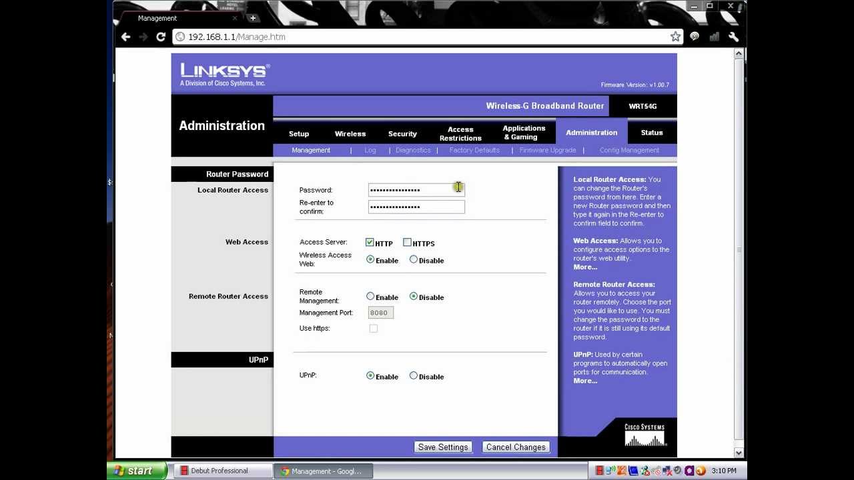Go to the Access Restrictions tab
The image size is (854, 480).
460,133
